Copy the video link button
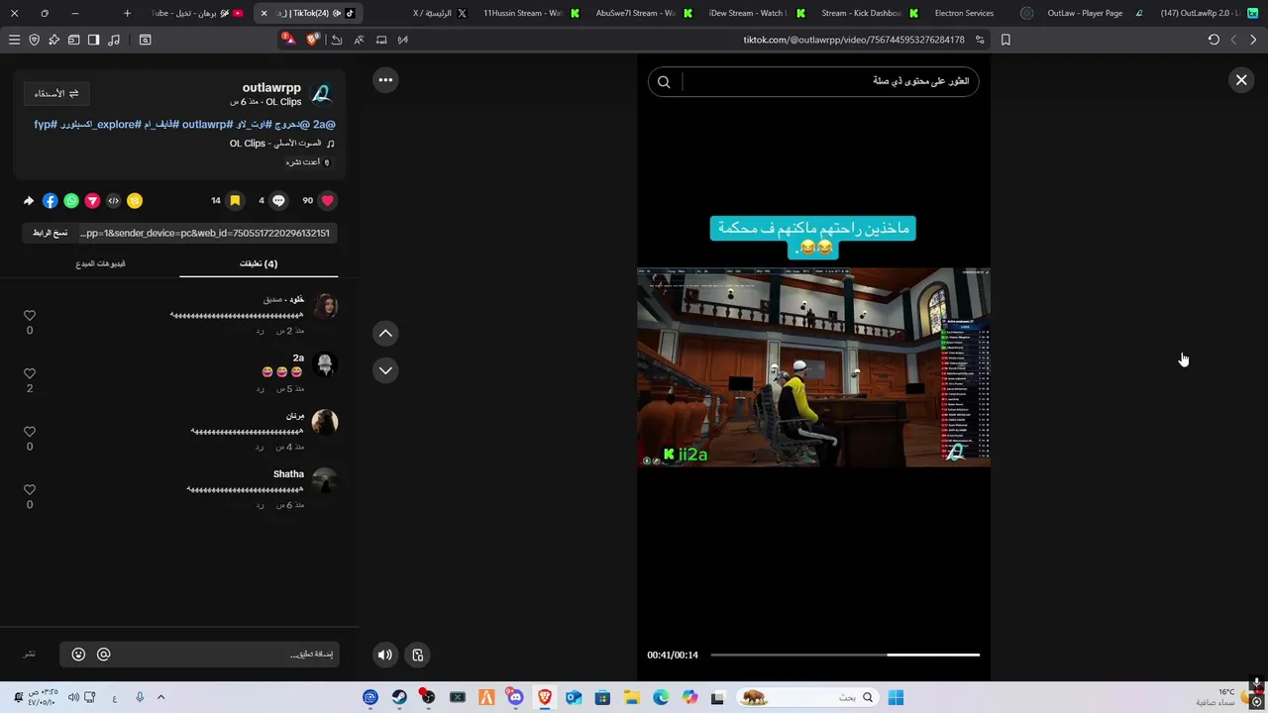 click(51, 233)
